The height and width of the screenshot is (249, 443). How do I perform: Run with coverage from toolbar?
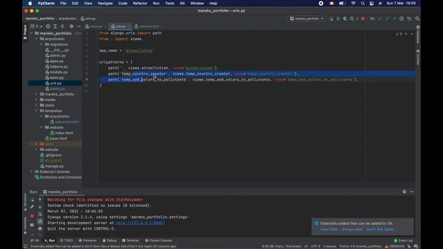[x=345, y=19]
